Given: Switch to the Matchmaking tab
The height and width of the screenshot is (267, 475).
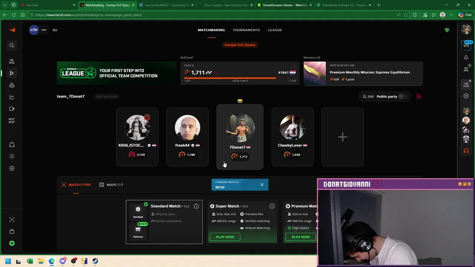Looking at the screenshot, I should pyautogui.click(x=211, y=30).
